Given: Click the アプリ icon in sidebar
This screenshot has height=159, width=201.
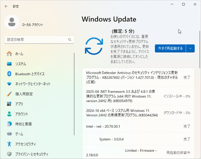Looking at the screenshot, I should coord(9,104).
